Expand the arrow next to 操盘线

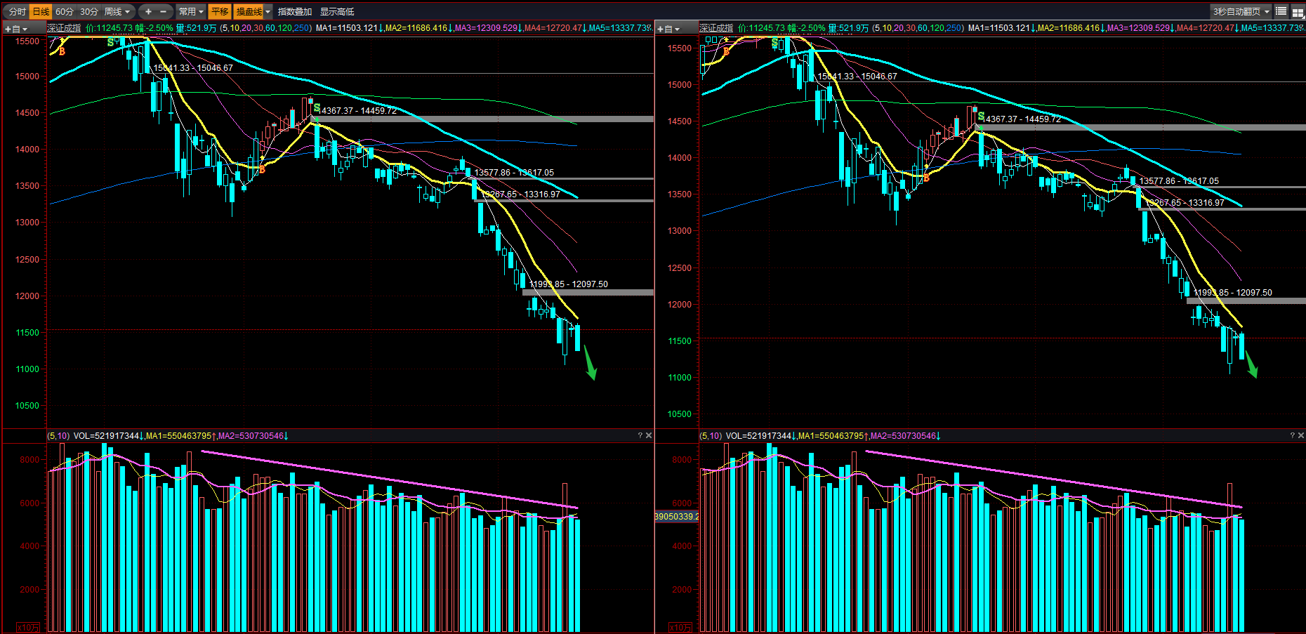268,11
